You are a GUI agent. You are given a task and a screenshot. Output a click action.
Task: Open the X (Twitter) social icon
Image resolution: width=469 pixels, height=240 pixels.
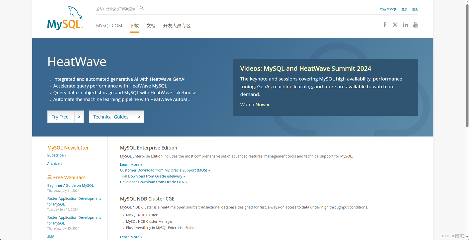(395, 25)
